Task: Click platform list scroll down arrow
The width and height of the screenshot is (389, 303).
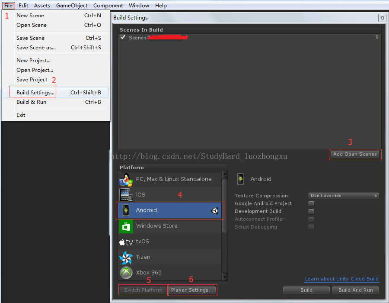Action: 224,277
